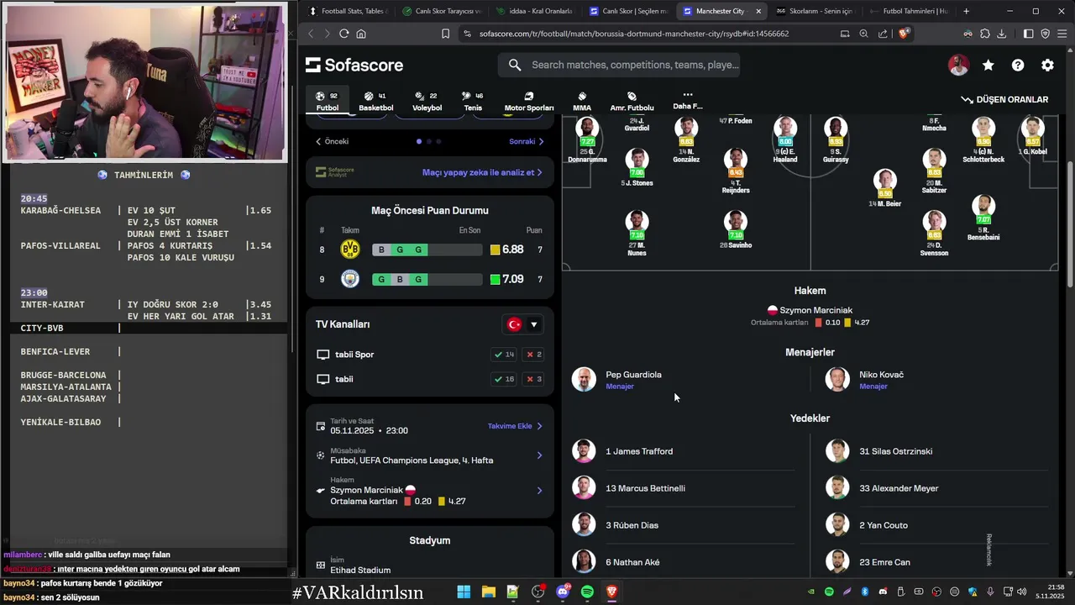Open Sofascore settings gear icon
Screen dimensions: 1075x605
1047,65
